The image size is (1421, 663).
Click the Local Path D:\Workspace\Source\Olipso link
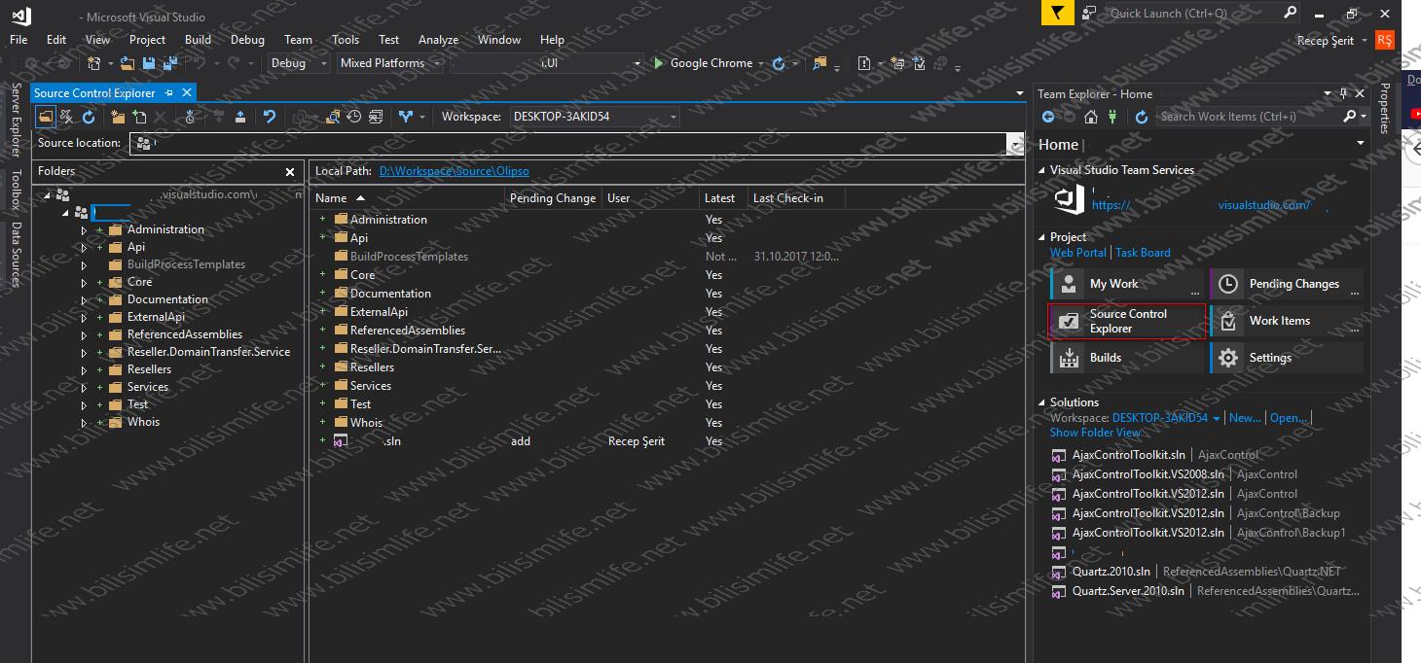point(454,171)
